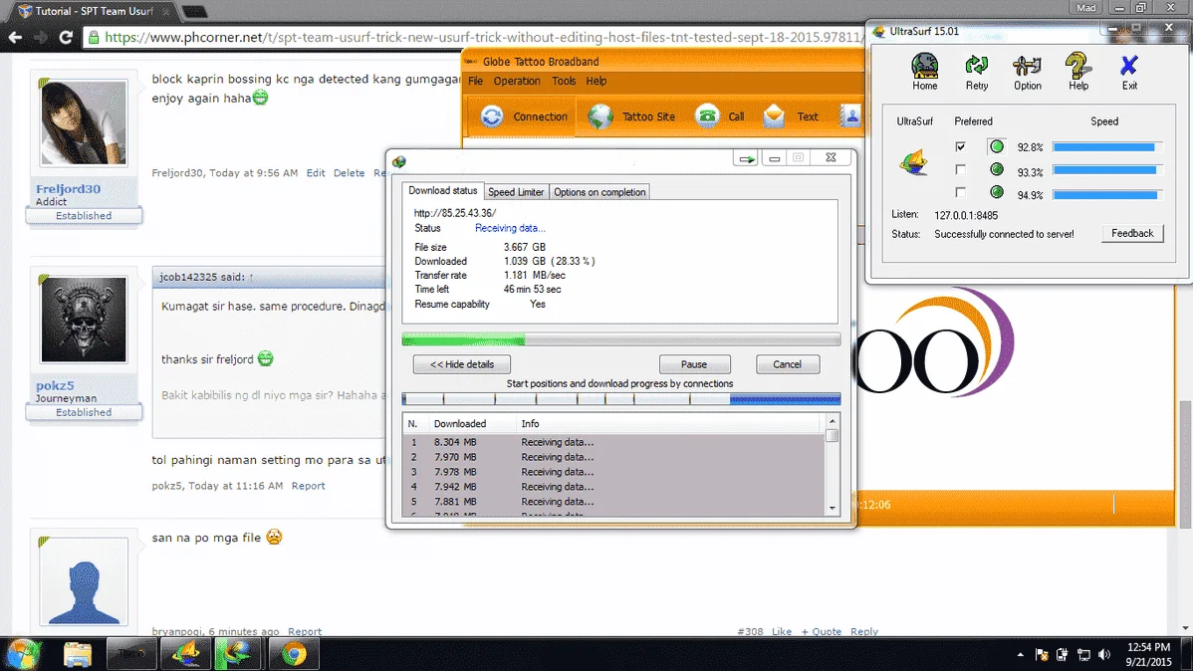Click Report link on pokz5 post
The height and width of the screenshot is (671, 1193).
(x=308, y=486)
